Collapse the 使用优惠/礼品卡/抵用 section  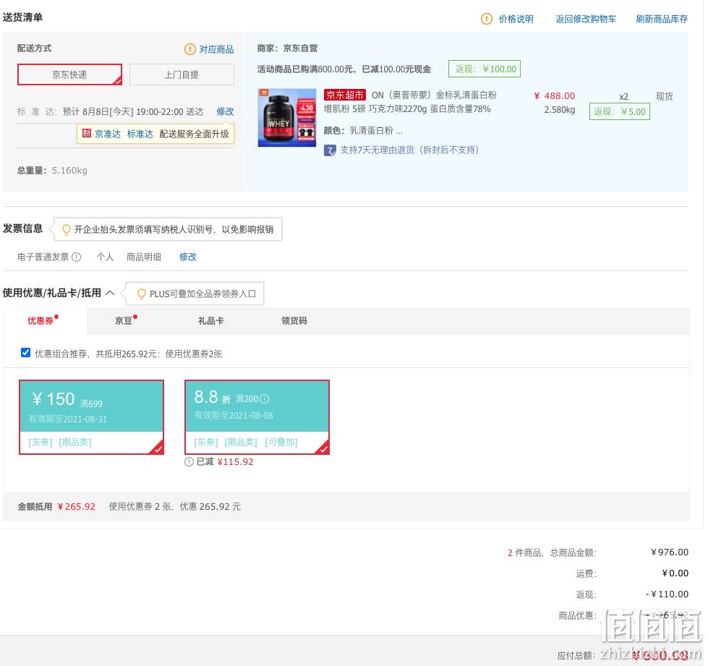tap(110, 293)
